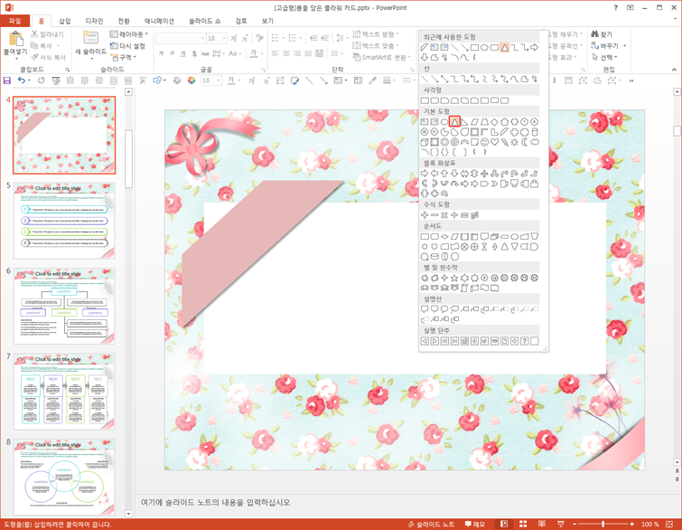This screenshot has width=682, height=530.
Task: Click the 잘라내기 cut button
Action: pyautogui.click(x=47, y=34)
